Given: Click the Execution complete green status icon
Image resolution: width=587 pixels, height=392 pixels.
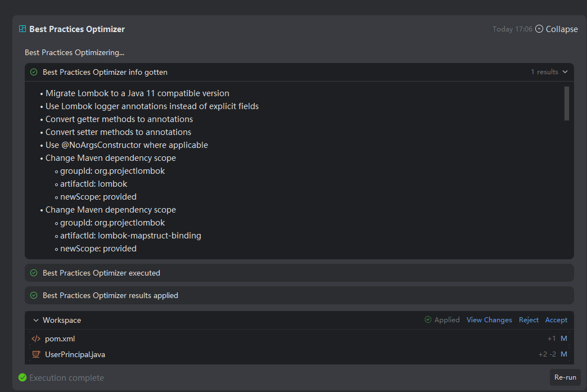Looking at the screenshot, I should click(x=22, y=377).
